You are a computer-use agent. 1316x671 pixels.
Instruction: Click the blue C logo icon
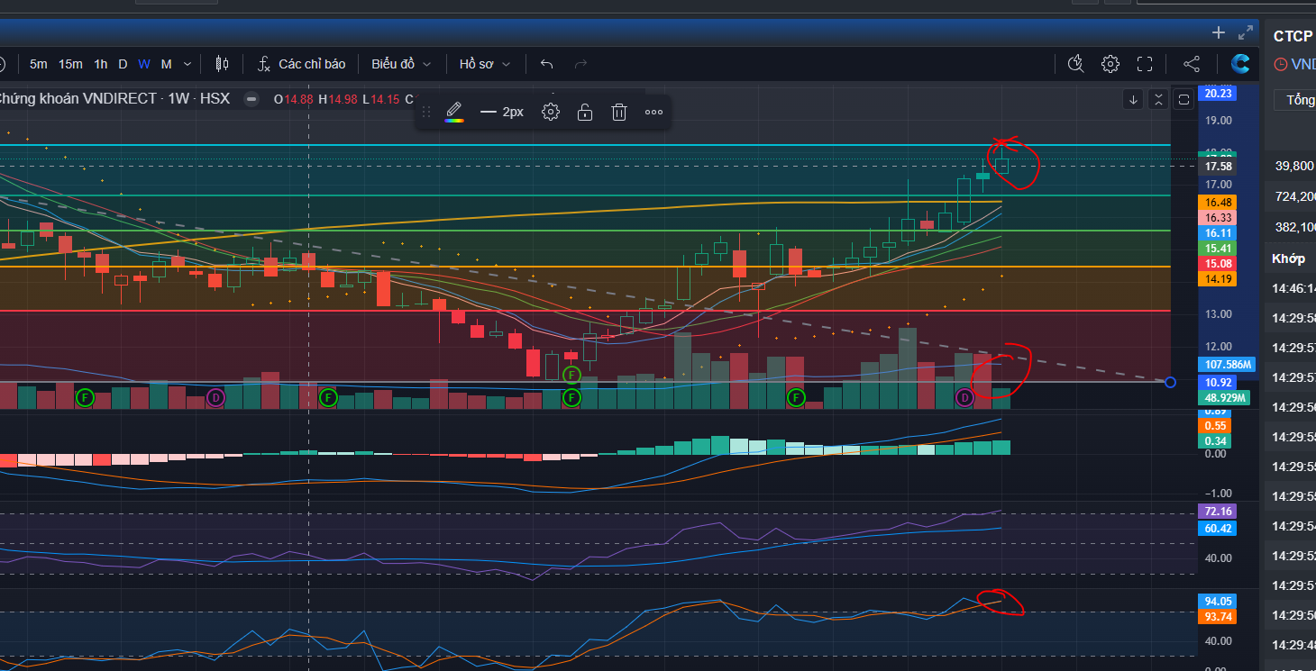(1240, 64)
